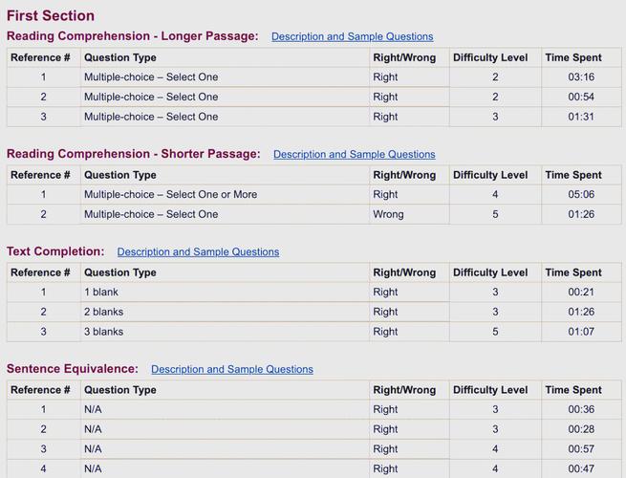Click the 00:54 time spent cell
Image resolution: width=626 pixels, height=478 pixels.
[x=581, y=97]
